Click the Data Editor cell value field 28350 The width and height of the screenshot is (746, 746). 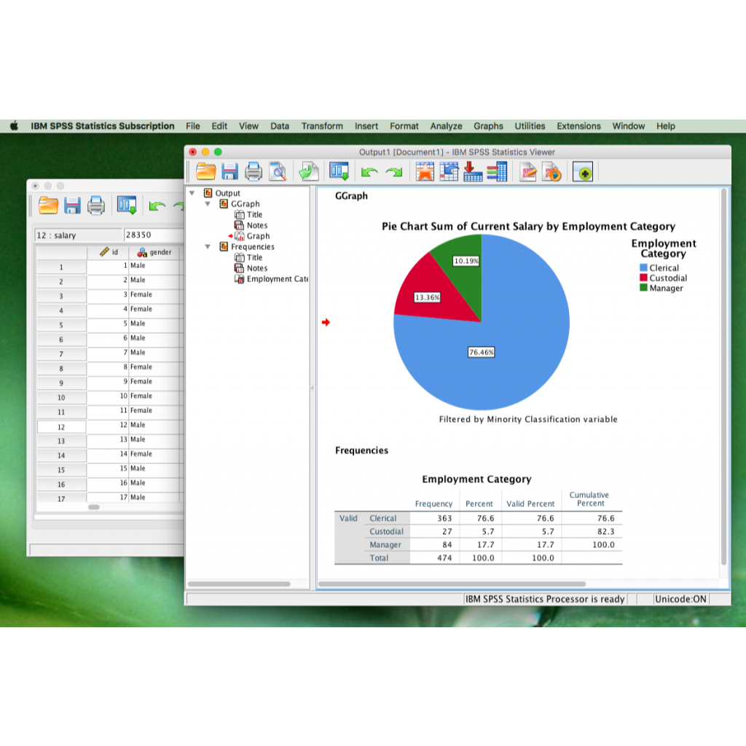pos(154,235)
